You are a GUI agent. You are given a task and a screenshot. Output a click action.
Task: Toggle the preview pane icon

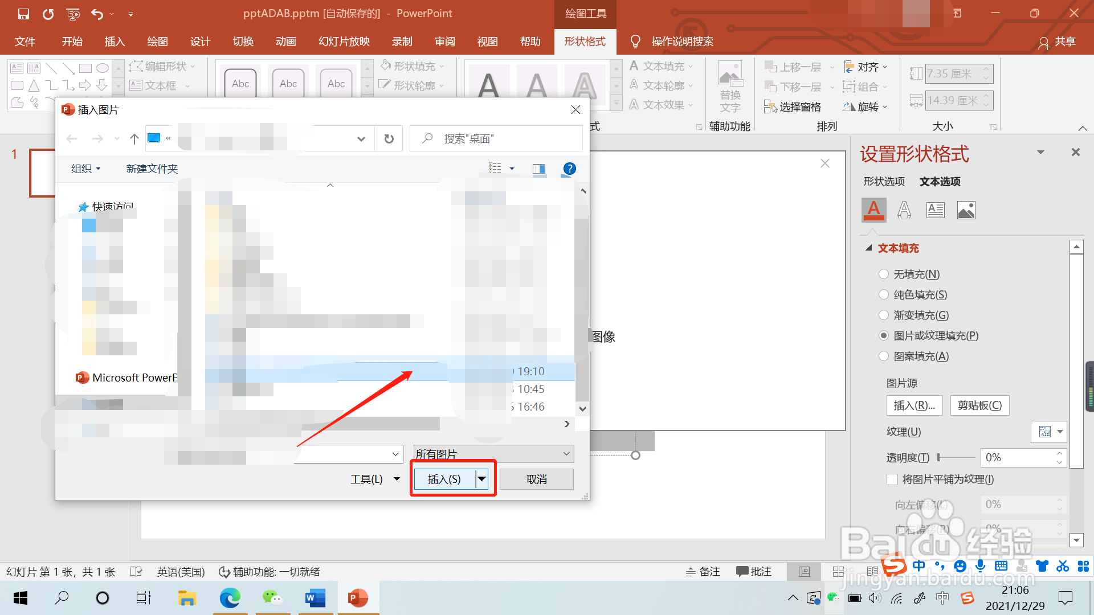(538, 169)
